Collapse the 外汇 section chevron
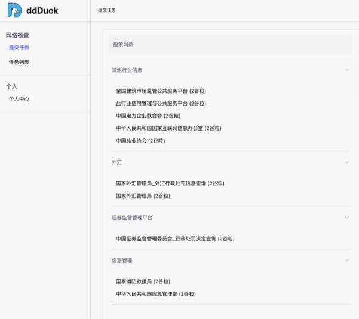359x319 pixels. tap(347, 162)
